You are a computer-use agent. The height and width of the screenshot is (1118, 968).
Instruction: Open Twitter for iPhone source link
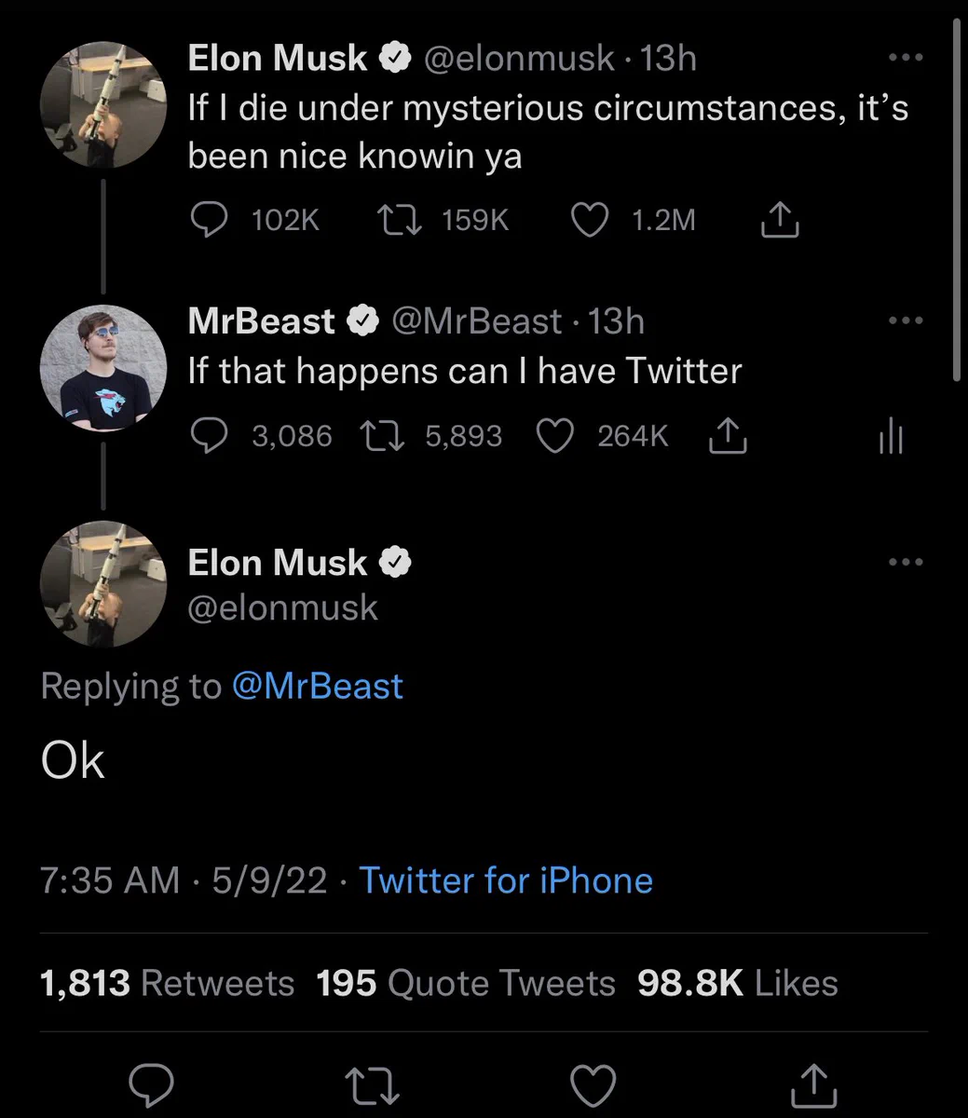coord(506,880)
